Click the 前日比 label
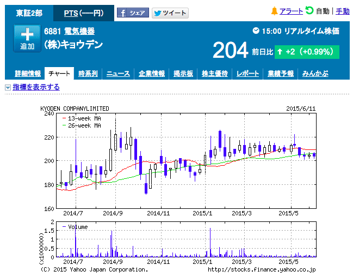The image size is (353, 277). 262,52
